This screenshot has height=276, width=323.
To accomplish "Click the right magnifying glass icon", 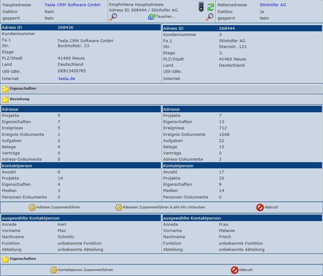I will (x=210, y=17).
